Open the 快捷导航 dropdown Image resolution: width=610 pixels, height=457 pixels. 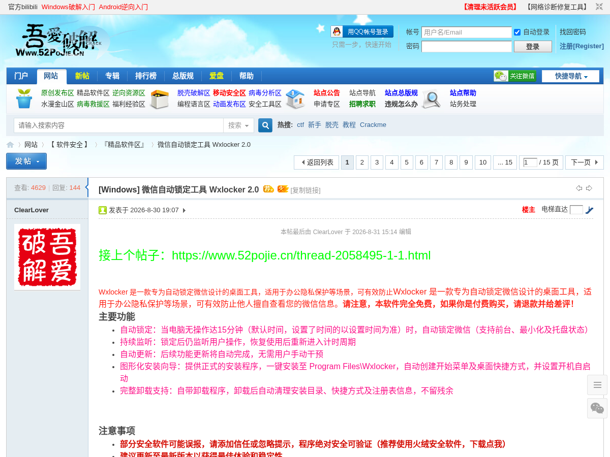[x=570, y=76]
